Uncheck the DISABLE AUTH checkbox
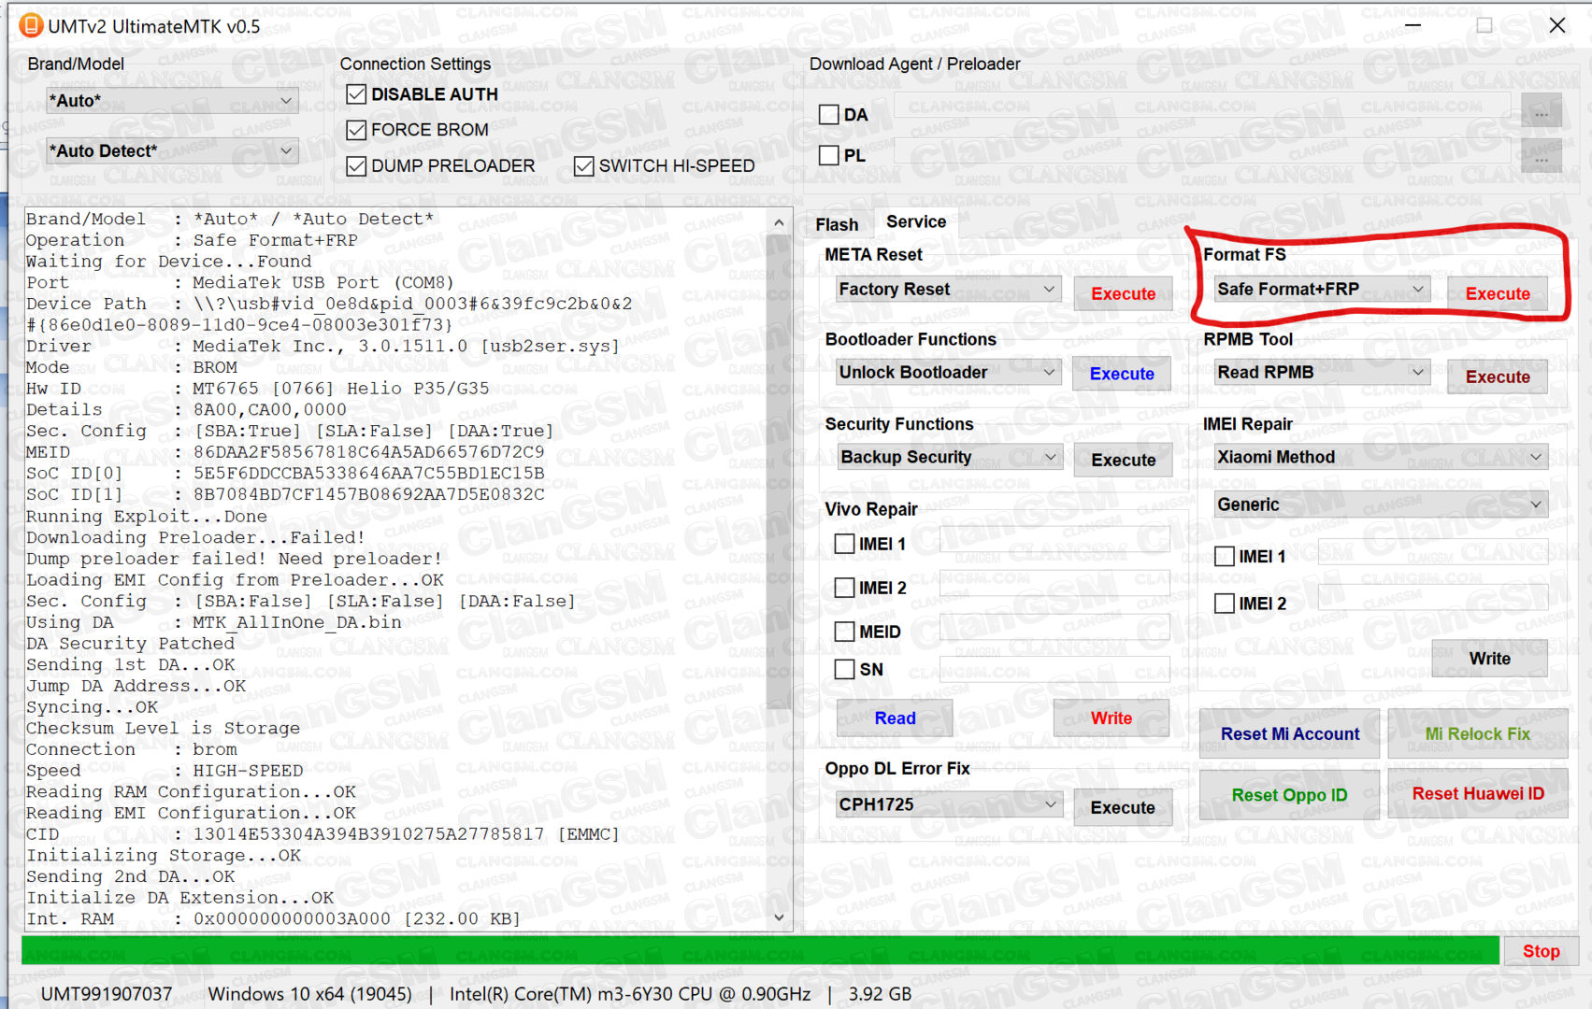The height and width of the screenshot is (1009, 1592). point(356,94)
